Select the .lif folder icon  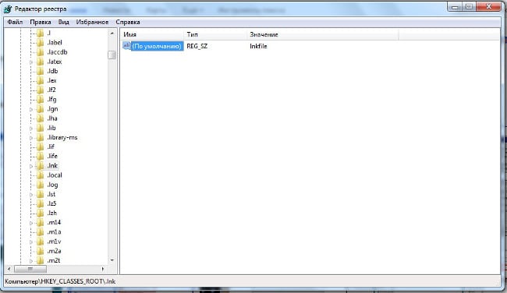pos(40,146)
